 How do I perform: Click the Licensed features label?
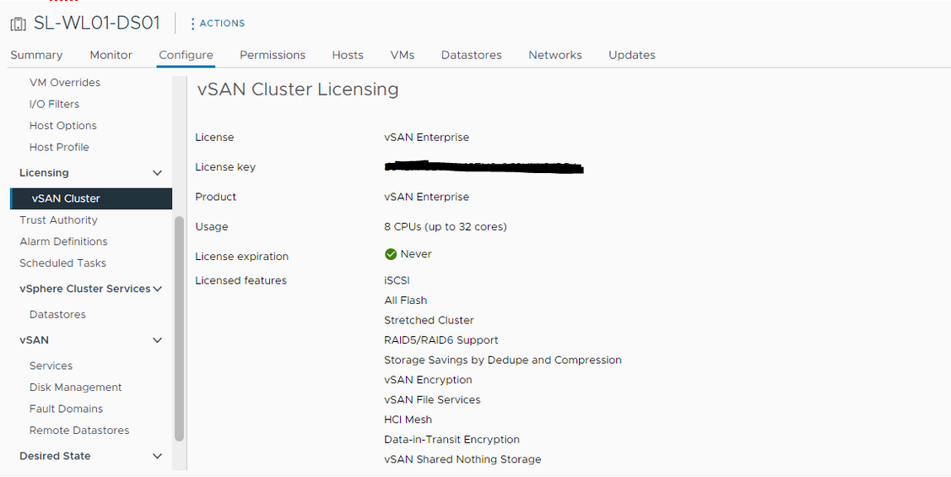(240, 280)
